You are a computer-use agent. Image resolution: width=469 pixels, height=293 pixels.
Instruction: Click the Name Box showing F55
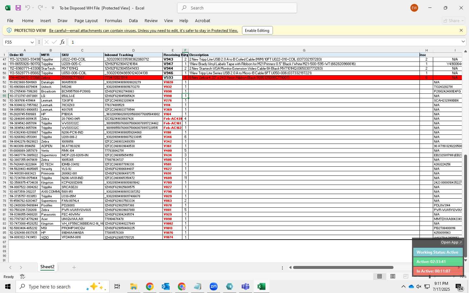click(x=16, y=42)
